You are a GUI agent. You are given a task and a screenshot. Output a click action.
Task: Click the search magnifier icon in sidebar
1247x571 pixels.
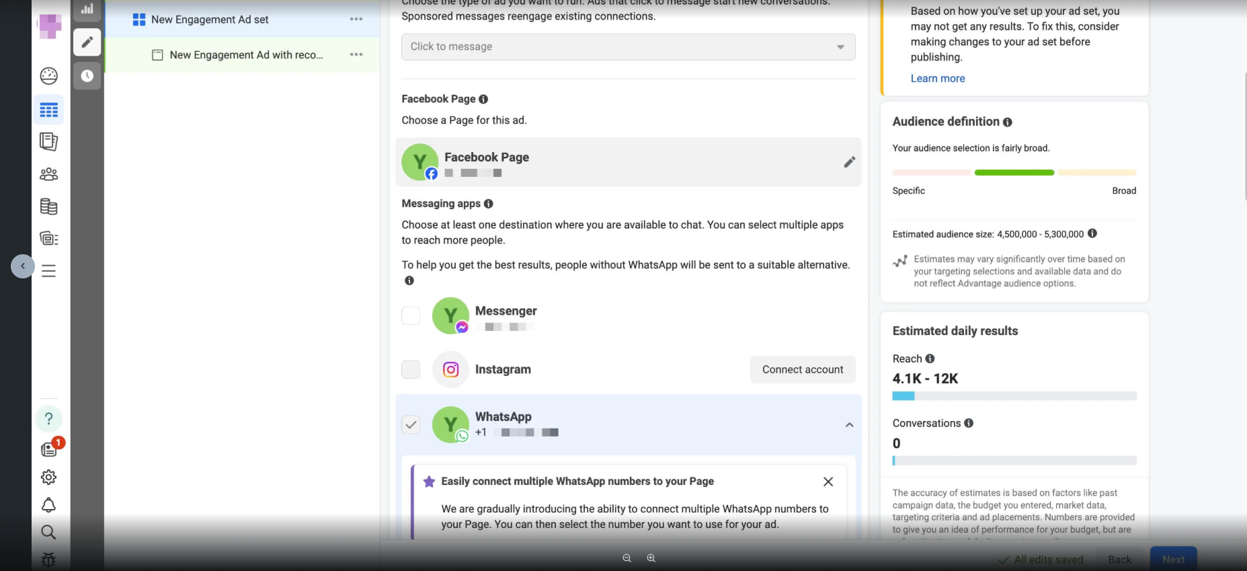[x=48, y=533]
